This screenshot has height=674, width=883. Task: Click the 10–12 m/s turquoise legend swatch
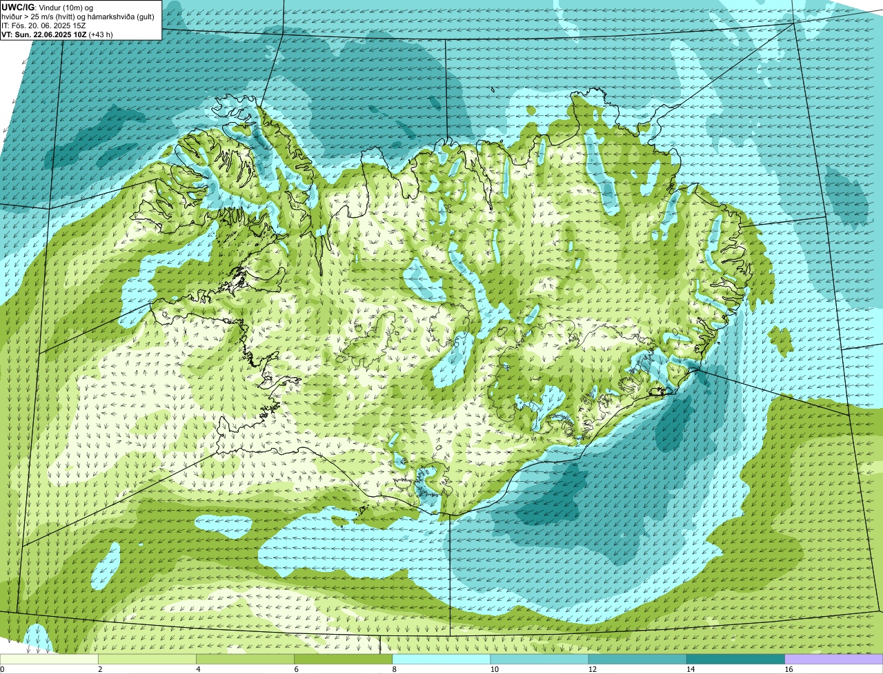[x=539, y=660]
